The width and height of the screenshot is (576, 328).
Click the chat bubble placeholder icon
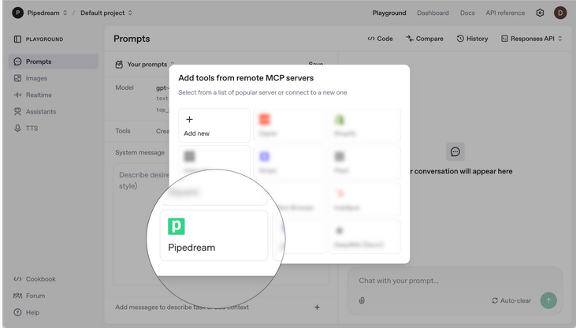click(x=455, y=151)
